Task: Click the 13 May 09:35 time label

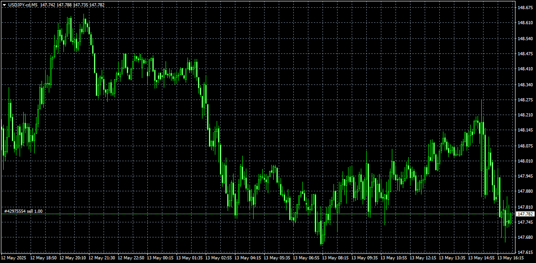Action: pyautogui.click(x=364, y=258)
